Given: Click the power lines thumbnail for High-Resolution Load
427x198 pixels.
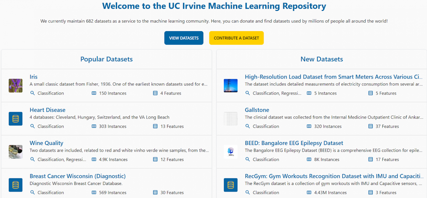Looking at the screenshot, I should pos(231,86).
